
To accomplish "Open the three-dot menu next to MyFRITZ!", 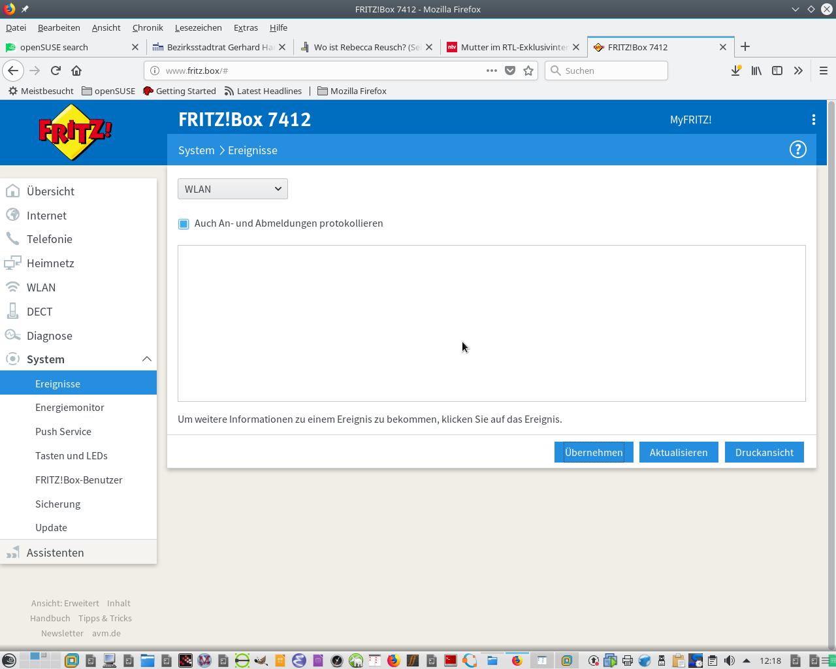I will tap(813, 120).
